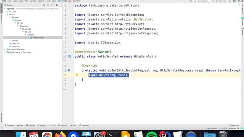Open IntelliJ IDEA icon in the Dock
The height and width of the screenshot is (137, 244).
pos(165,134)
